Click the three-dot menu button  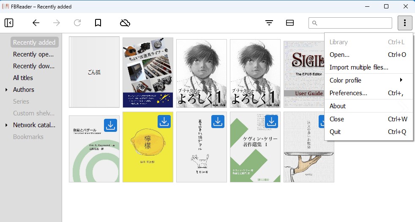[405, 23]
